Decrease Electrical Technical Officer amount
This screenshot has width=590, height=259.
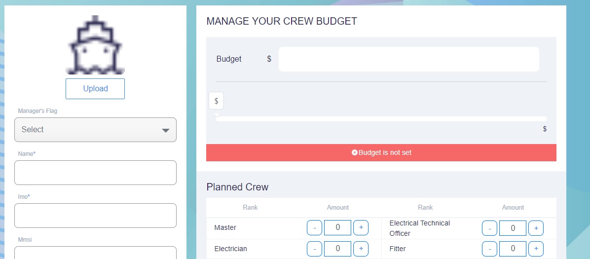489,228
